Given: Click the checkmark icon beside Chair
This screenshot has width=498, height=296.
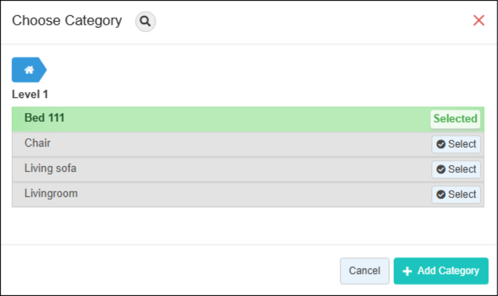Looking at the screenshot, I should [x=441, y=144].
